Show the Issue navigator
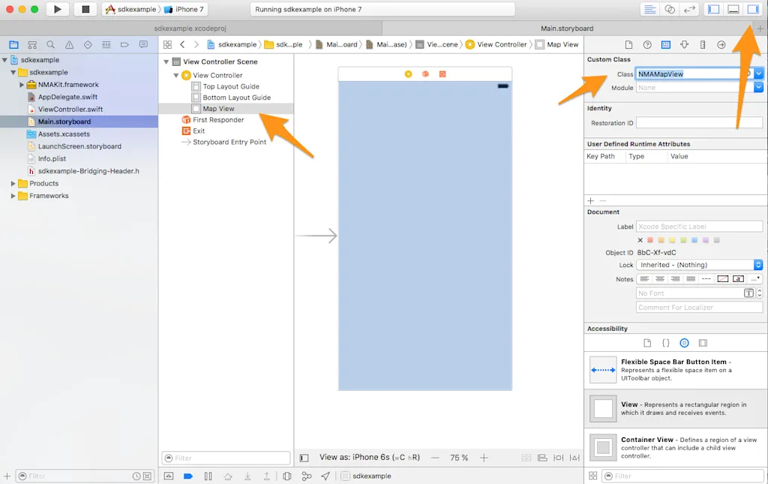Screen dimensions: 768x484 [70, 44]
